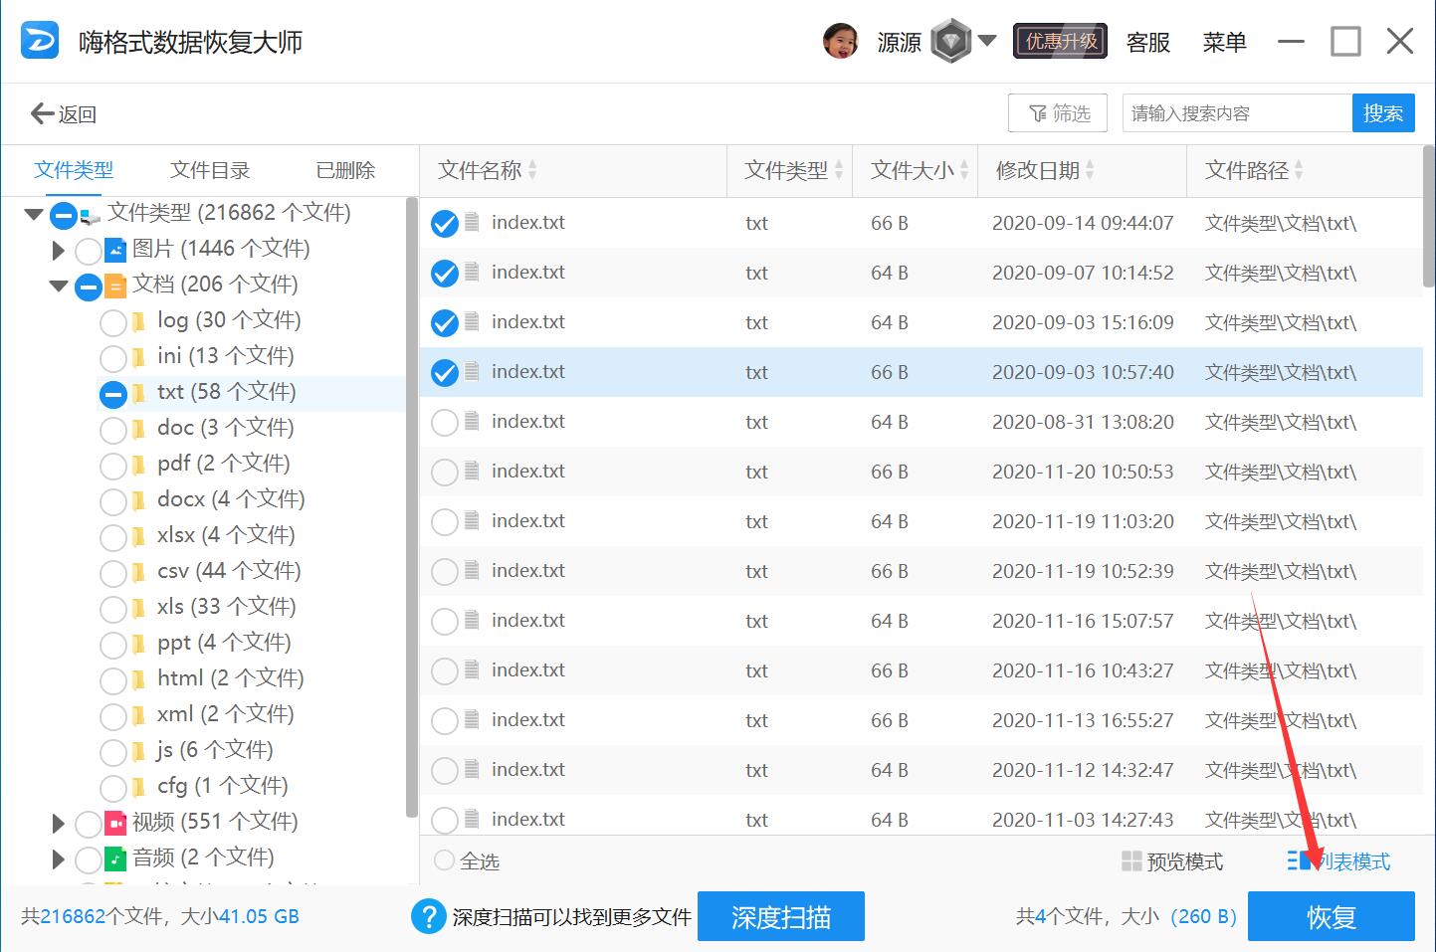Click the 嗨格式数据恢复大师 app logo icon
This screenshot has width=1436, height=952.
(x=39, y=41)
